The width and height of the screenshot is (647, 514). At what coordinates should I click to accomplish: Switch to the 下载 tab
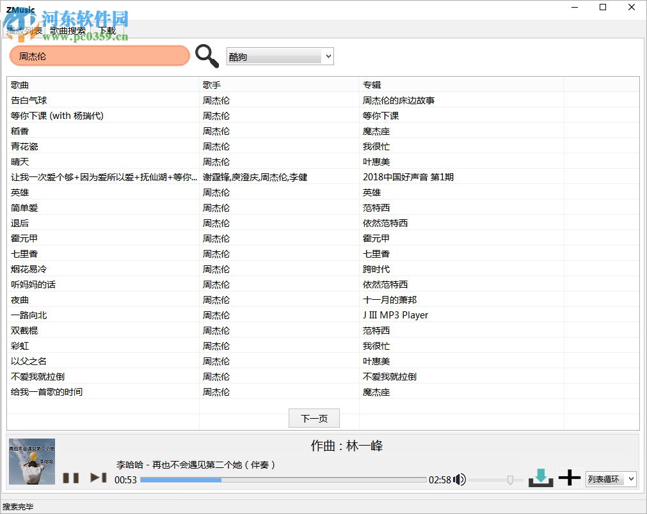[x=107, y=30]
